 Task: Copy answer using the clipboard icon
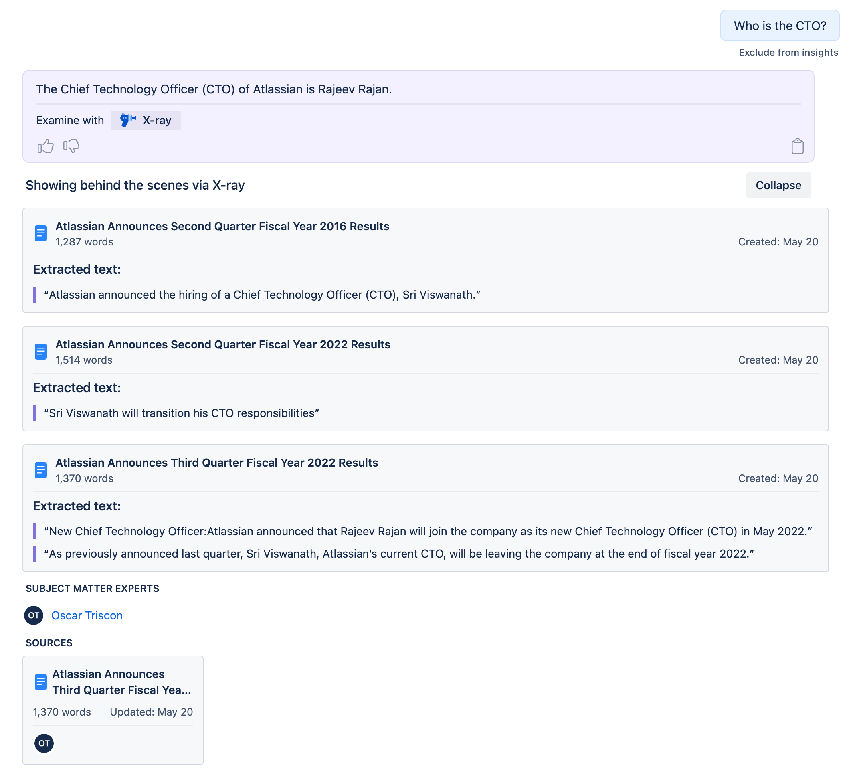pos(797,146)
